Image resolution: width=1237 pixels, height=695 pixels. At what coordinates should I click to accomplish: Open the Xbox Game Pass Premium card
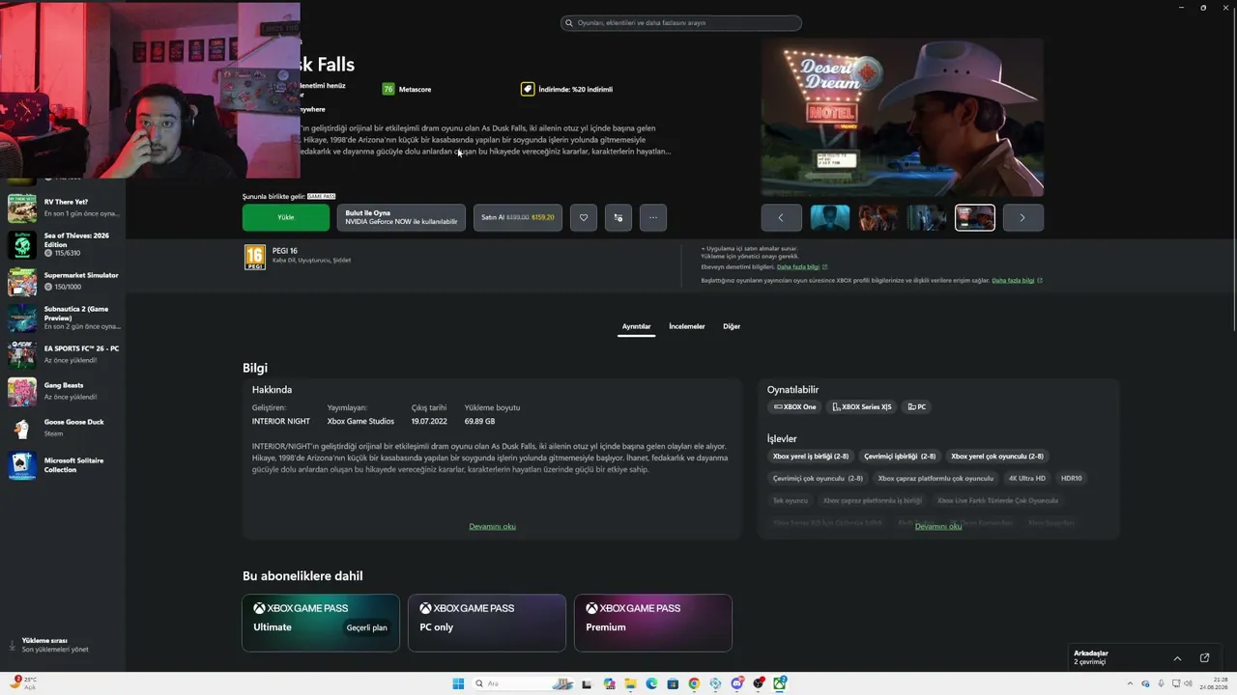[653, 623]
